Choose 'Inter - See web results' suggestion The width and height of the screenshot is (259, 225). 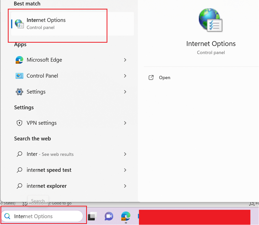72,154
